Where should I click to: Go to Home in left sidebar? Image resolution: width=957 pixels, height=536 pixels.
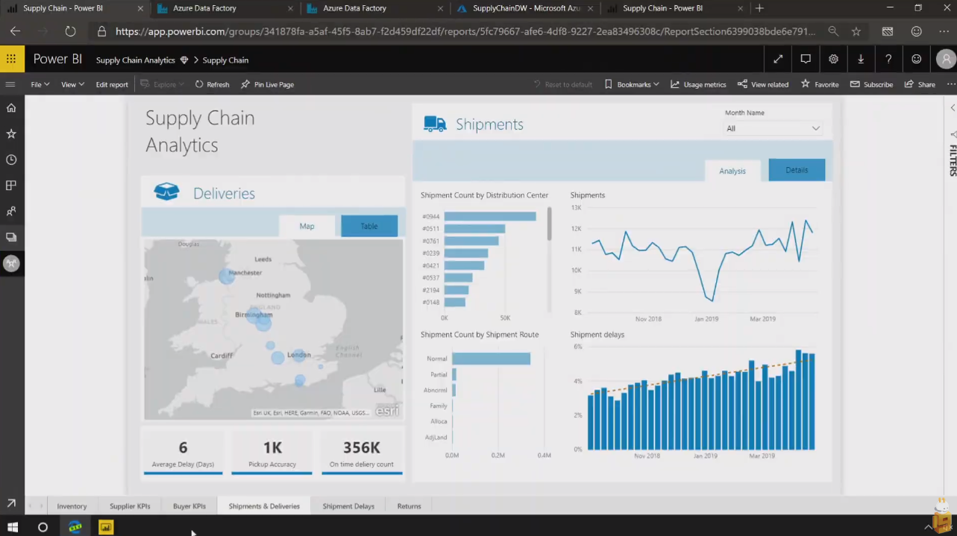pos(11,108)
